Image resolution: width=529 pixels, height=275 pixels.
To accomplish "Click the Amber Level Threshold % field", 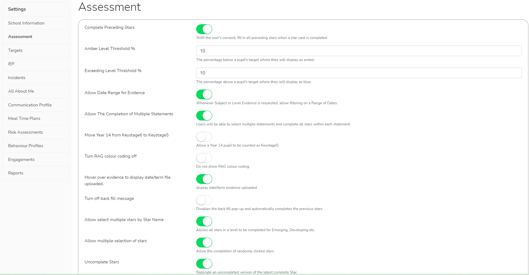I will 359,51.
